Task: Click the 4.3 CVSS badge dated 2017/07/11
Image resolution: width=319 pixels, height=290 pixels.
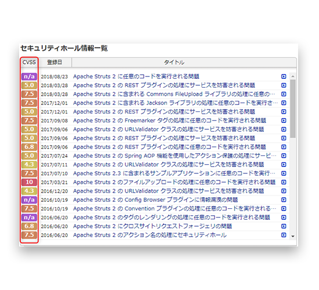Action: (30, 165)
